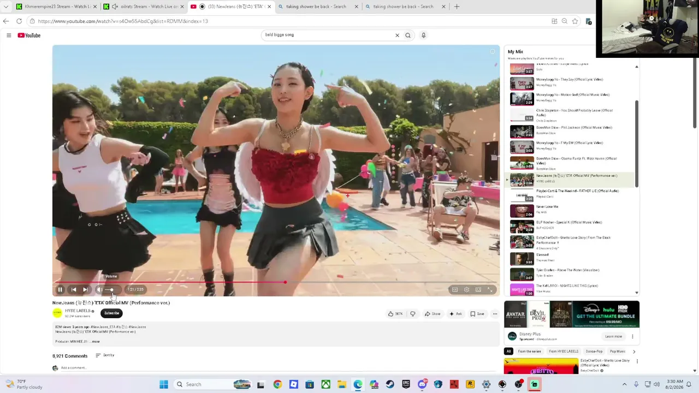699x393 pixels.
Task: Like the video (567K likes)
Action: 395,314
